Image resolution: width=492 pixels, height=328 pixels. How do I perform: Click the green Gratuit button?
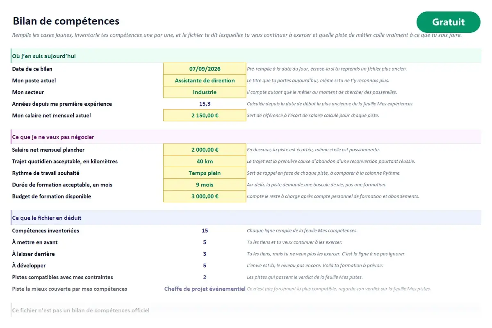point(448,22)
